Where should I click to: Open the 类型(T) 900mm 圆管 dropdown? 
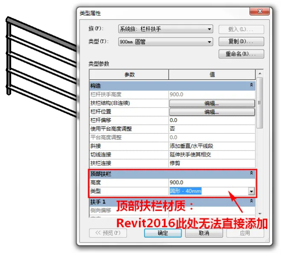tap(166, 42)
